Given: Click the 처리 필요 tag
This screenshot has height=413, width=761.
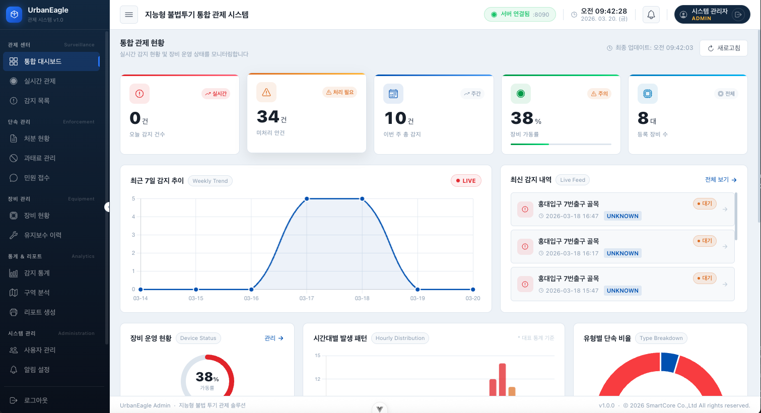Looking at the screenshot, I should (339, 92).
